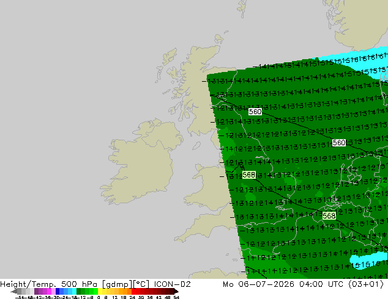Click the legend value 54
The height and width of the screenshot is (299, 388).
176,297
